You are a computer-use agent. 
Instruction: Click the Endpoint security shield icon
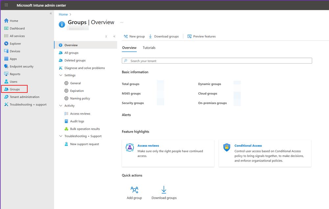(6, 66)
